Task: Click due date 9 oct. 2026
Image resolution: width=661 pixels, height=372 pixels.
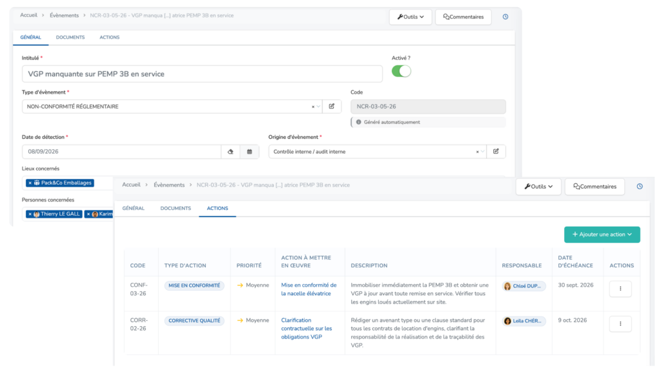Action: pyautogui.click(x=572, y=320)
